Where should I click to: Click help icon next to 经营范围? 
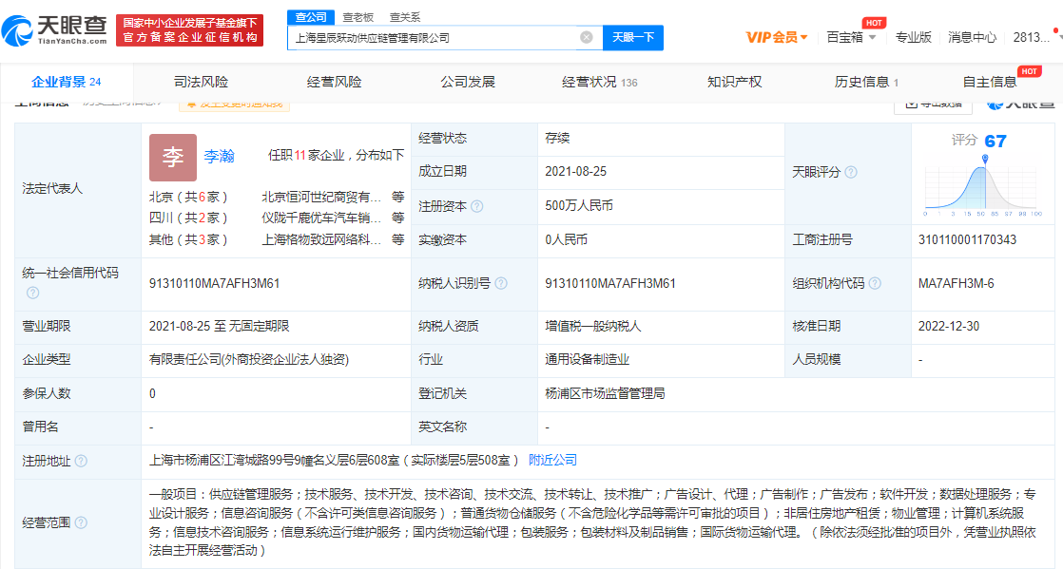coord(81,522)
